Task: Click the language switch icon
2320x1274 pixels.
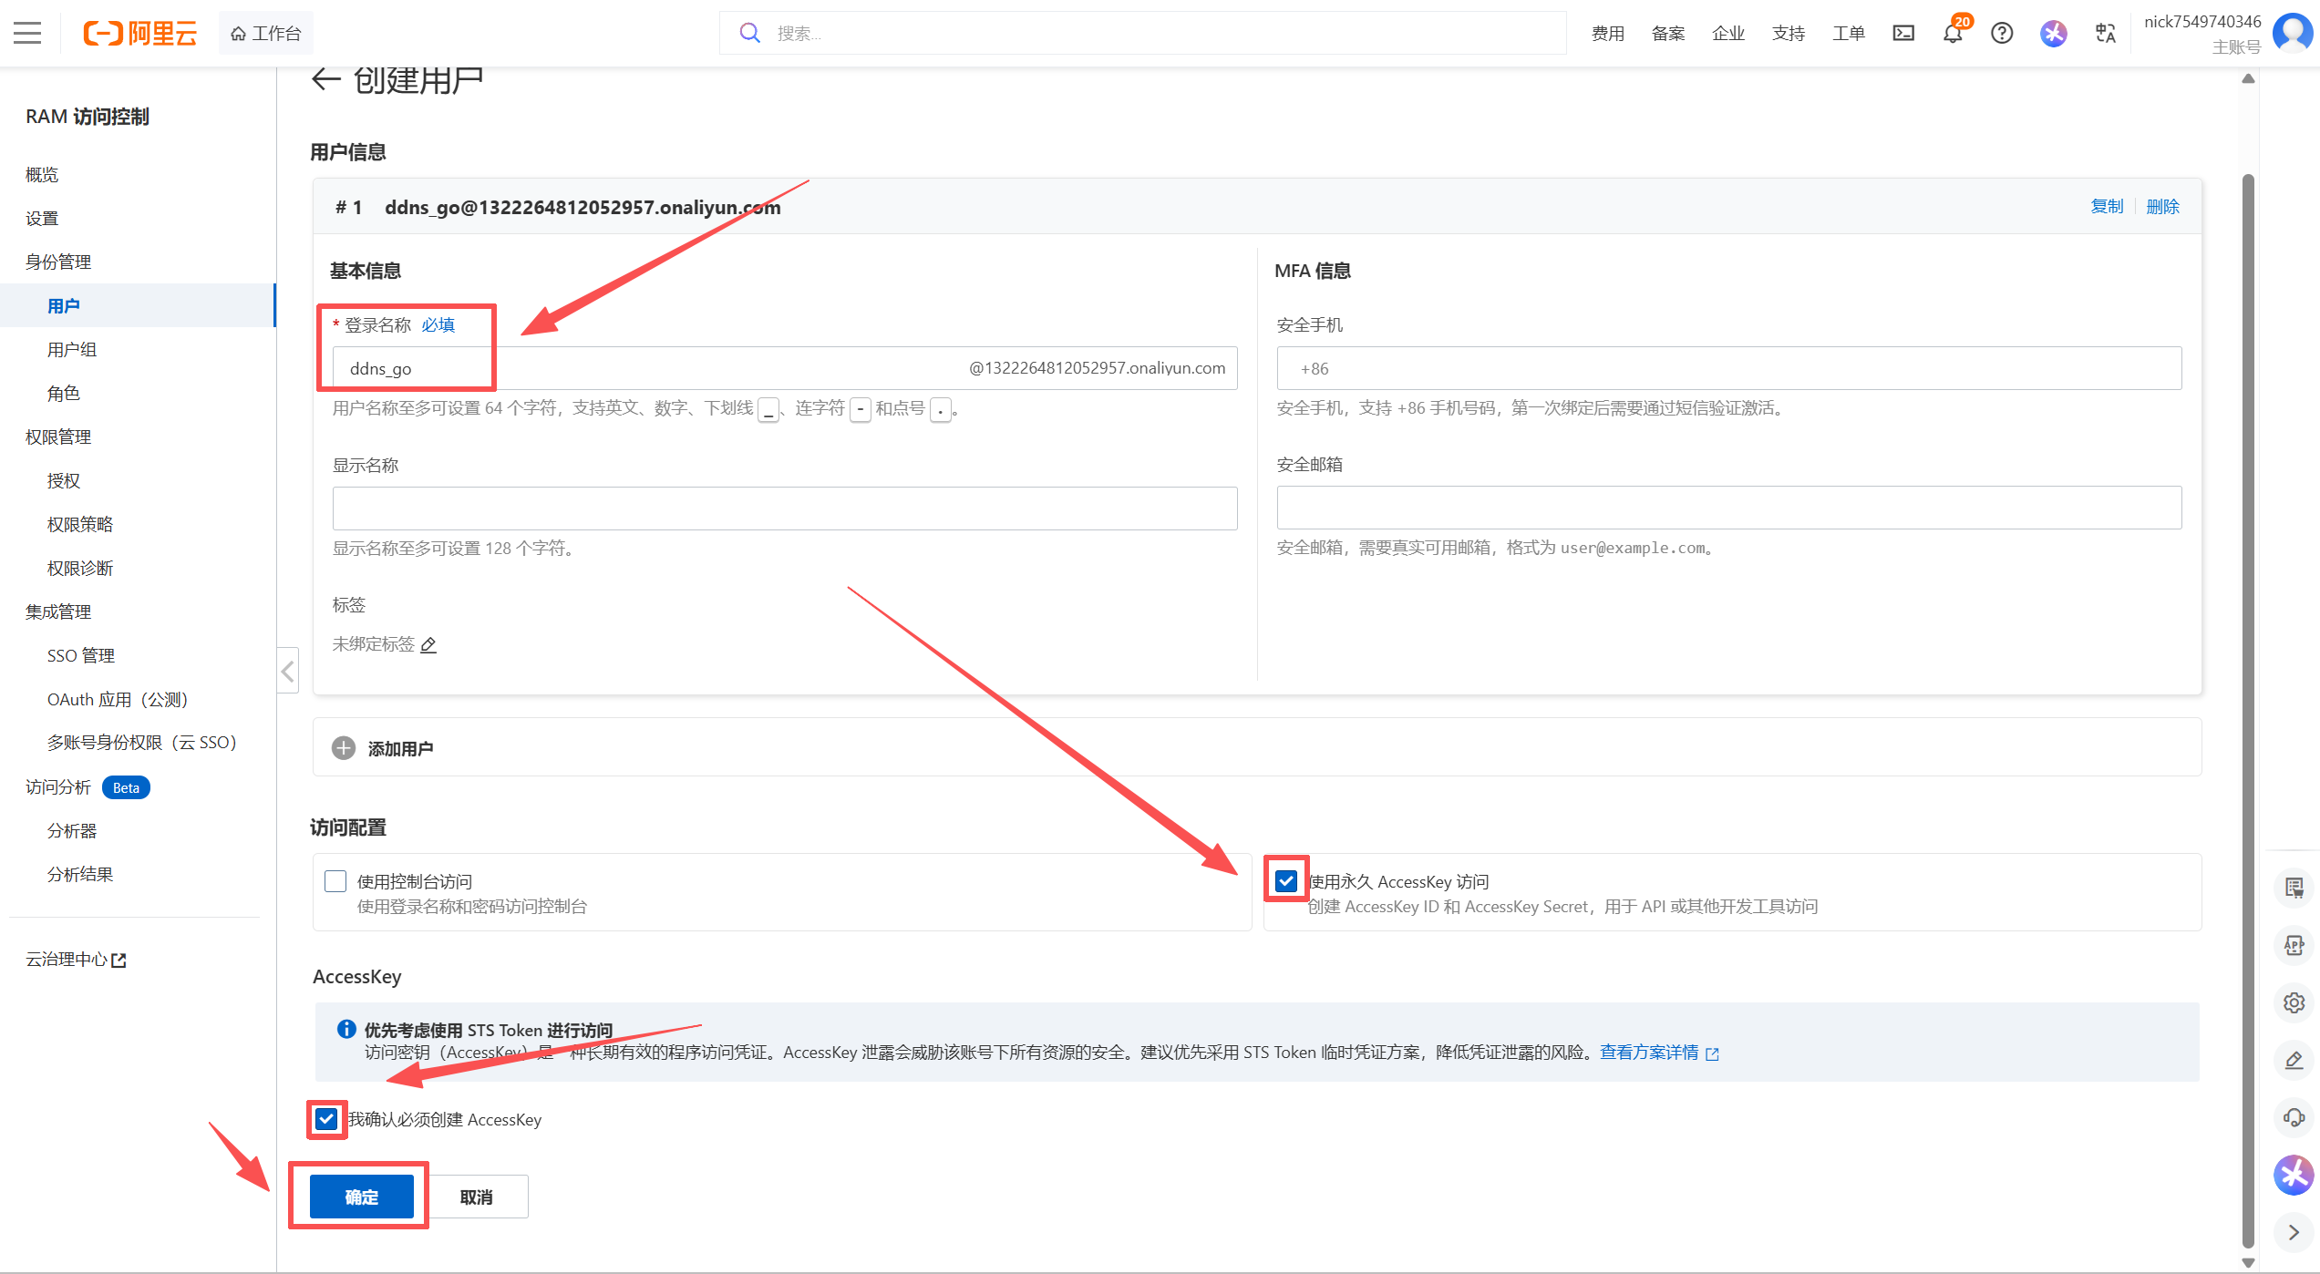Action: 2105,34
